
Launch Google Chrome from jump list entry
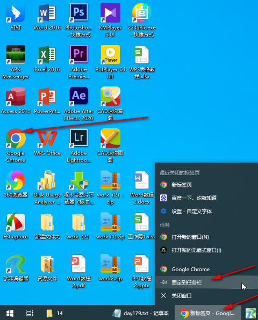tap(206, 269)
